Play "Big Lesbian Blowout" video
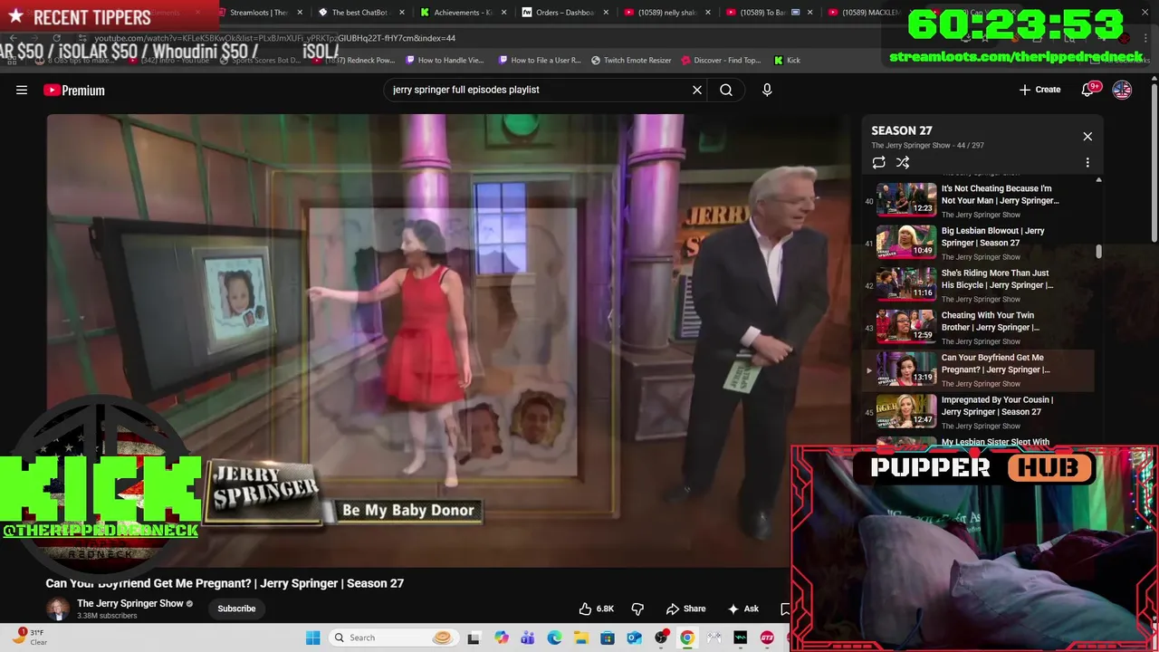 click(x=978, y=242)
